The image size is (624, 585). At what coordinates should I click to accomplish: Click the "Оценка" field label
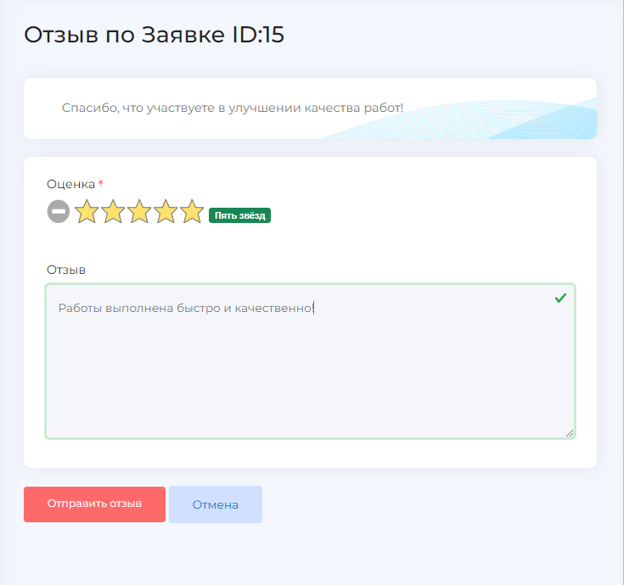(70, 184)
